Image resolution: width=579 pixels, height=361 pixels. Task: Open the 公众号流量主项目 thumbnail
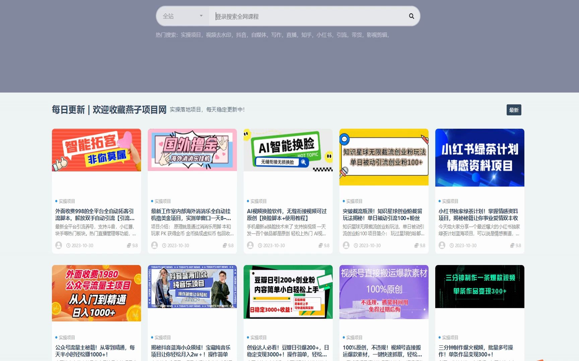(x=96, y=293)
